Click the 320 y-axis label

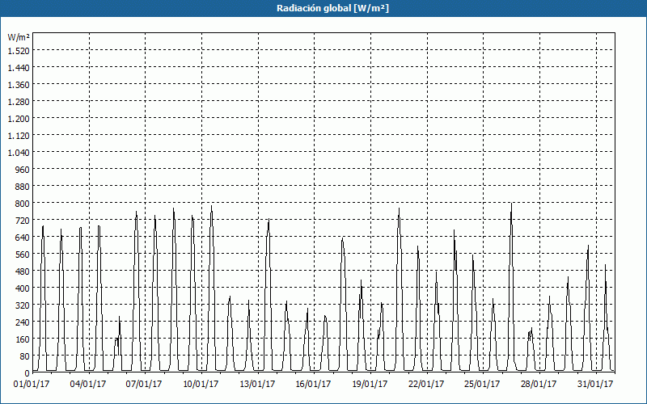23,305
